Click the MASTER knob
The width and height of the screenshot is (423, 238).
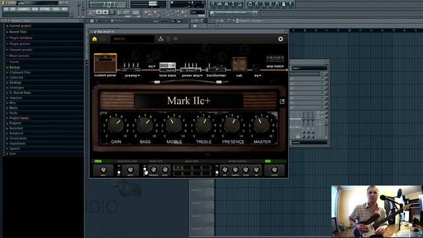tap(262, 125)
